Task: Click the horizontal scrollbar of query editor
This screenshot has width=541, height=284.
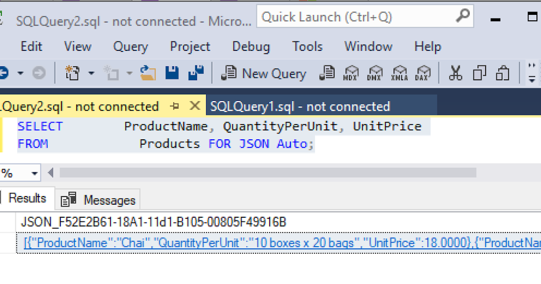Action: pos(268,173)
